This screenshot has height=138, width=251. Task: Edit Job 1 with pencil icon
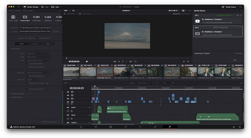point(238,15)
